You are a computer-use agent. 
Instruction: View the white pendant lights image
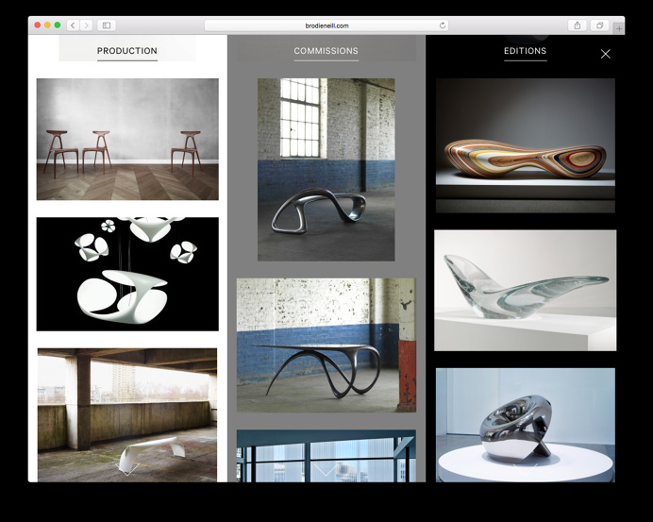pos(127,274)
